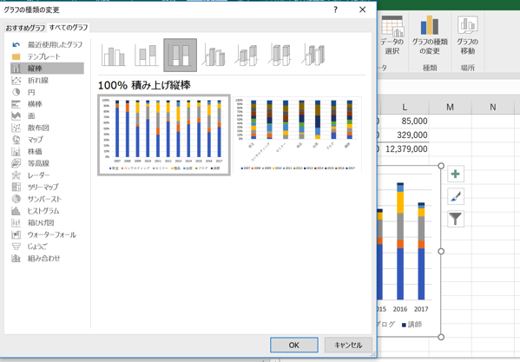This screenshot has height=362, width=520.
Task: Select じょうご chart category
Action: click(x=47, y=247)
